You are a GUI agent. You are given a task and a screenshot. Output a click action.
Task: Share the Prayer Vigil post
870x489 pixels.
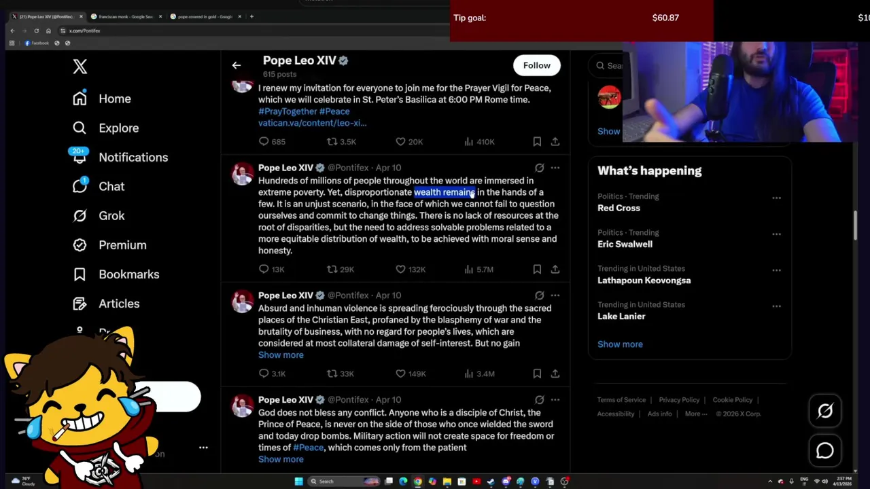point(555,141)
